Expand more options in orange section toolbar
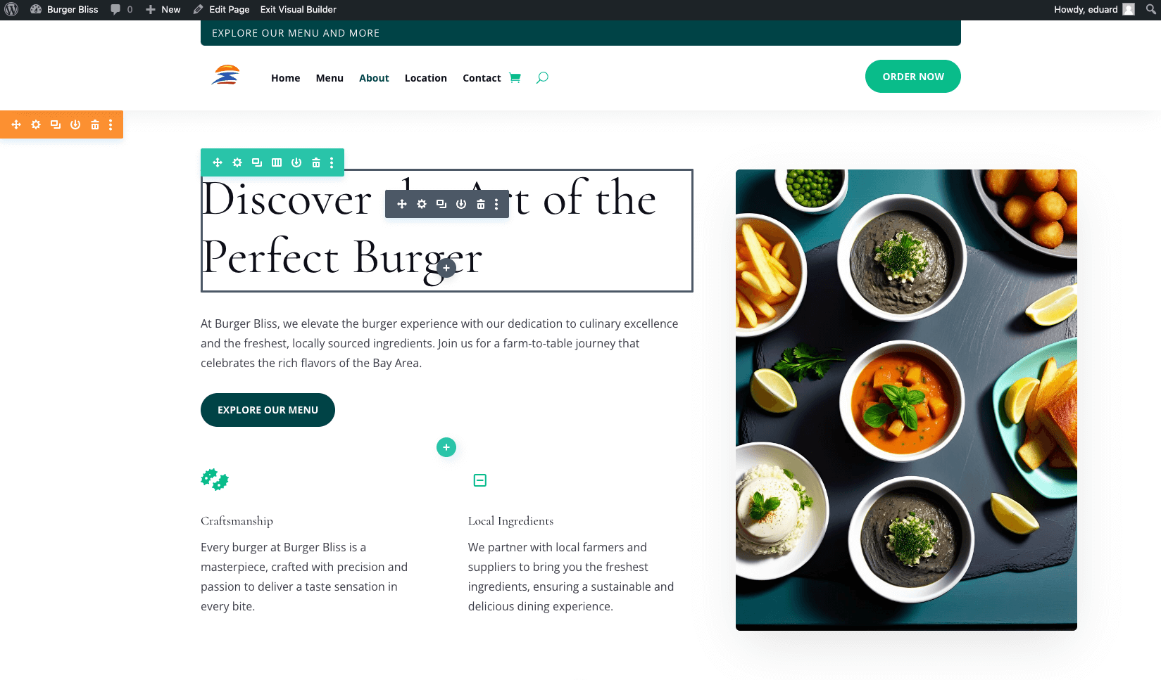The image size is (1161, 680). tap(111, 124)
